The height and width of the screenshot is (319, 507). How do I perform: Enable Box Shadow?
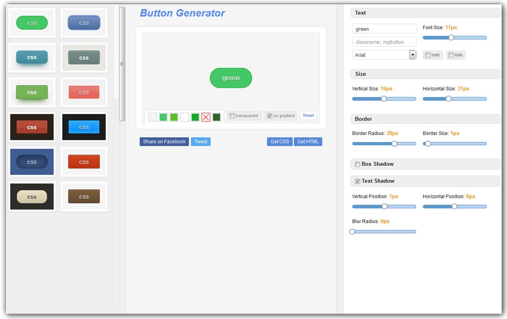point(357,164)
